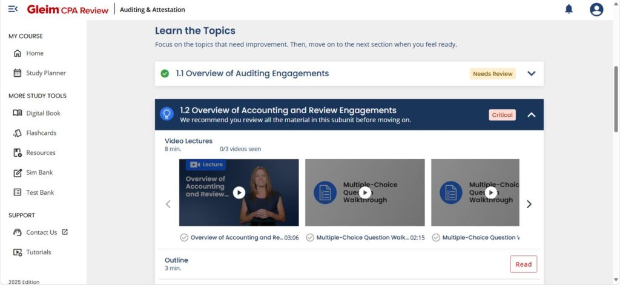620x285 pixels.
Task: Open the notifications bell
Action: (x=569, y=9)
